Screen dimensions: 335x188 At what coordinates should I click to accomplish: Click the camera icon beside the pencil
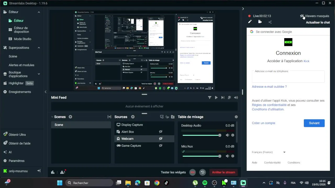tap(260, 22)
